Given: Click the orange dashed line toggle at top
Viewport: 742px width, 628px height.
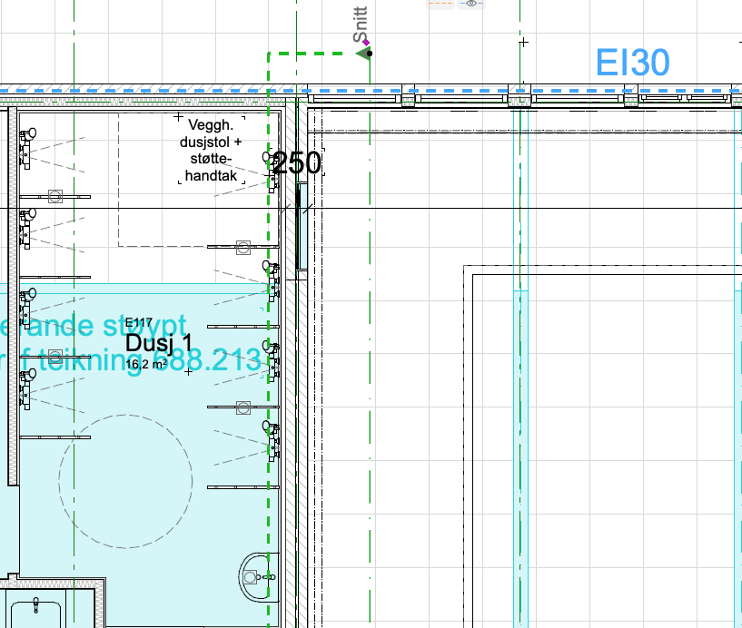Looking at the screenshot, I should pos(440,5).
